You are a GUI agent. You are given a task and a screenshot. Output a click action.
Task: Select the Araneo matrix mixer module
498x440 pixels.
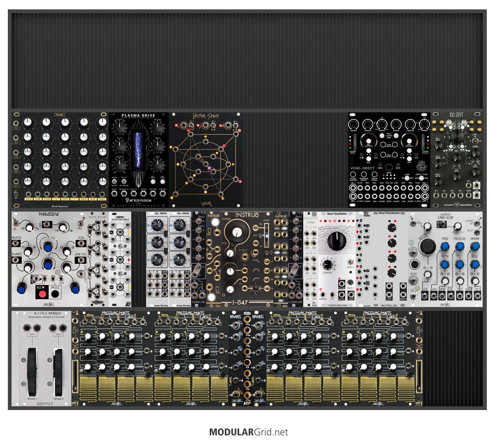pos(60,160)
